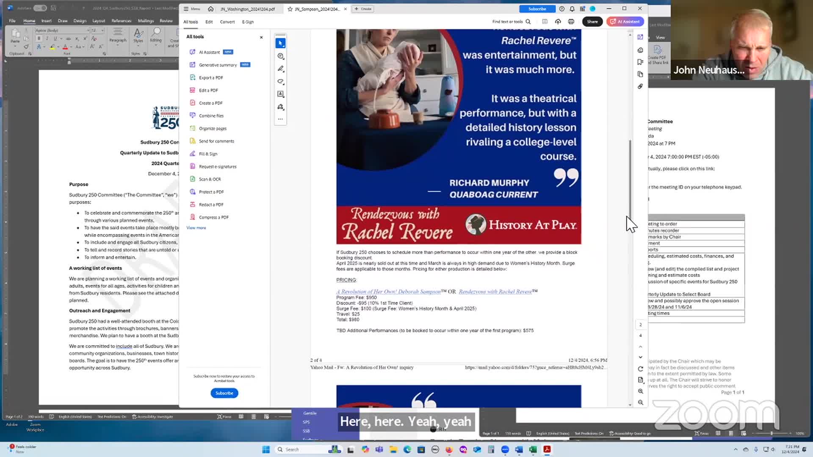Click the zoom in magnifier in Acrobat
Screen dimensions: 813x457
641,391
